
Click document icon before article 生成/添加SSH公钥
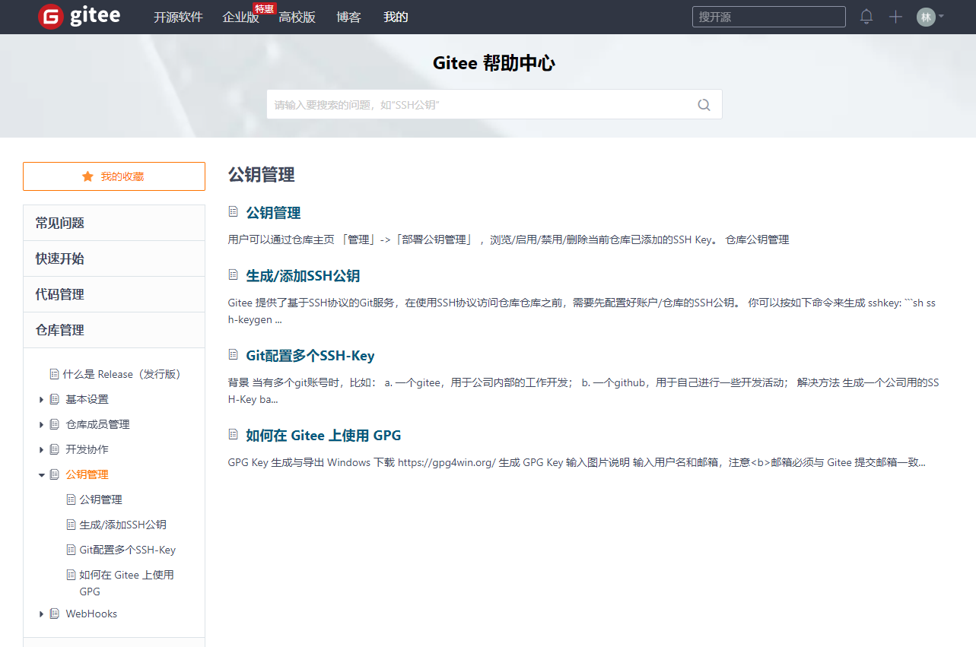(234, 275)
